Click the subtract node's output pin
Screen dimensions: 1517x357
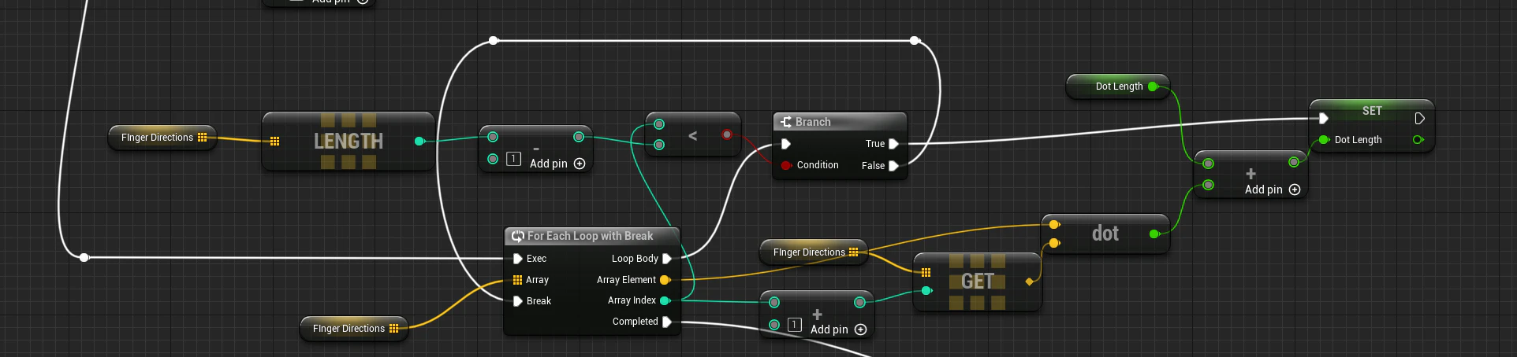(579, 137)
